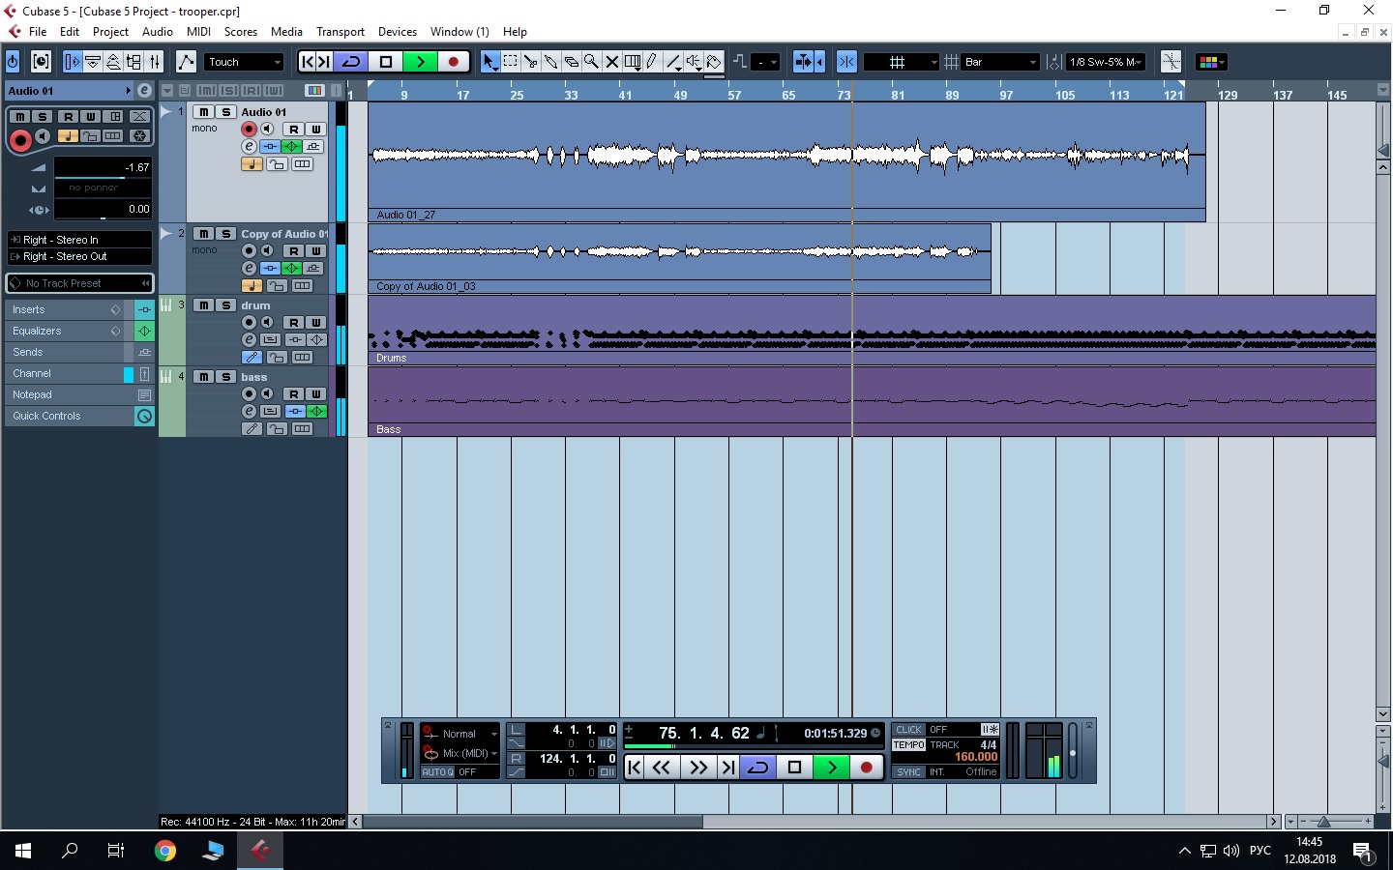This screenshot has height=870, width=1393.
Task: Open the MIDI menu
Action: pos(198,32)
